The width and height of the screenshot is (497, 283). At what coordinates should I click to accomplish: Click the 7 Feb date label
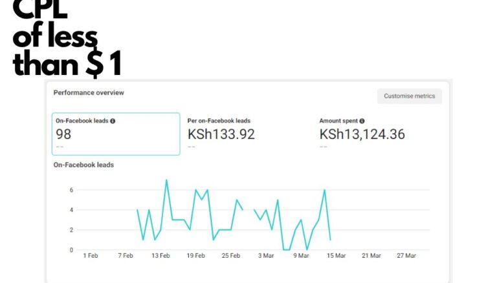126,256
